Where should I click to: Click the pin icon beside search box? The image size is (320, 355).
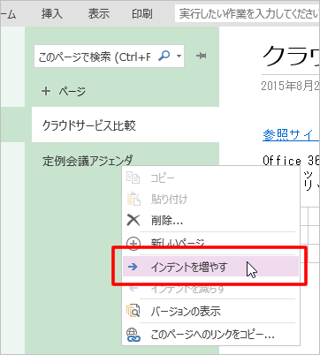(x=202, y=56)
